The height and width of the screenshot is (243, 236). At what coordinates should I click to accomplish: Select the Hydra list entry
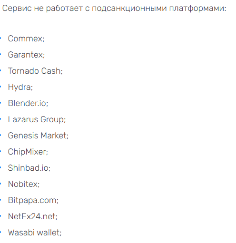(x=20, y=87)
